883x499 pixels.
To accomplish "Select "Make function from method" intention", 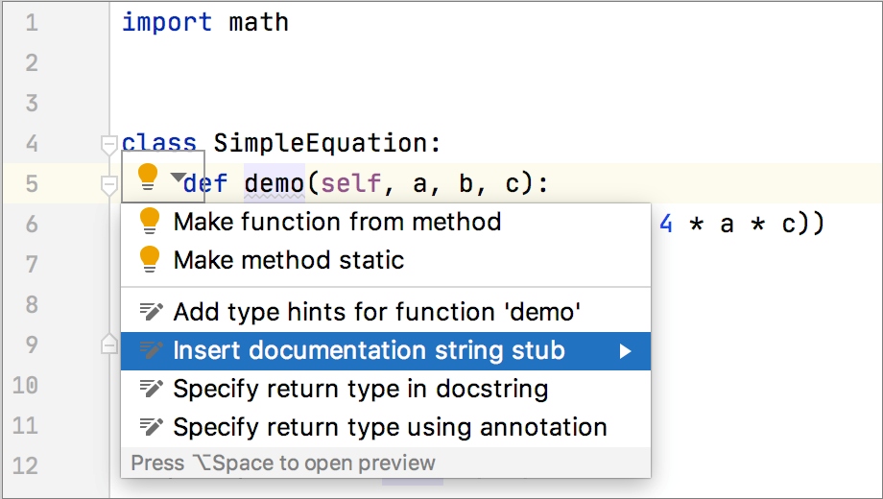I will [x=337, y=222].
